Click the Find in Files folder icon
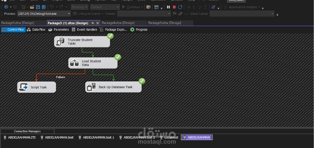The image size is (314, 148). pyautogui.click(x=148, y=7)
